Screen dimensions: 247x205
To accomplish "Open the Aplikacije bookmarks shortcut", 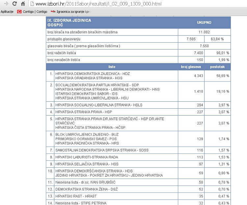I will 7,12.
